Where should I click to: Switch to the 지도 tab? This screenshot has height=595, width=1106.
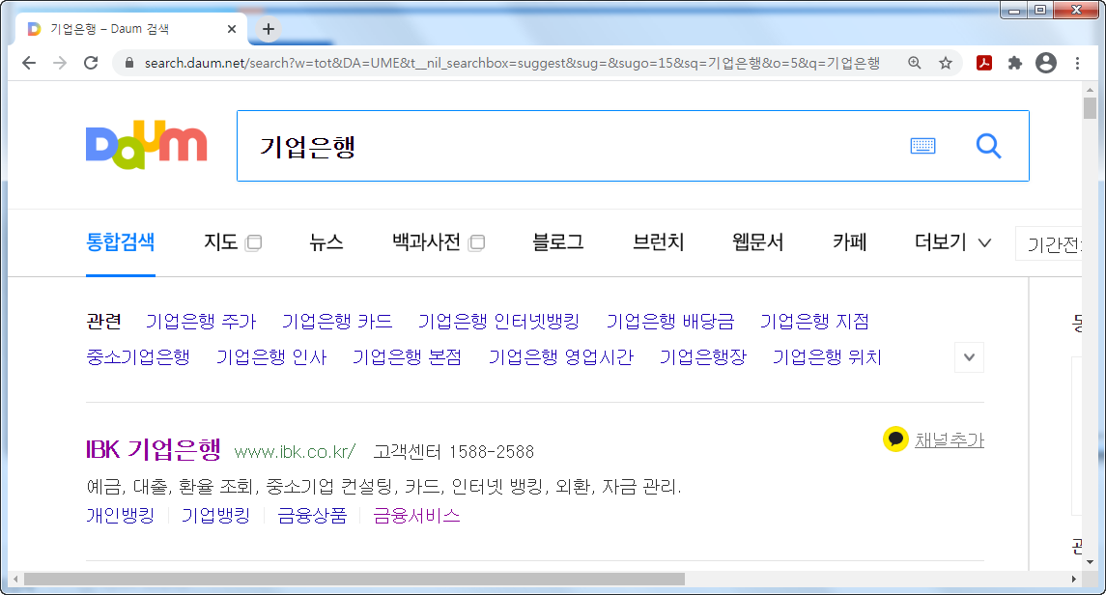221,241
